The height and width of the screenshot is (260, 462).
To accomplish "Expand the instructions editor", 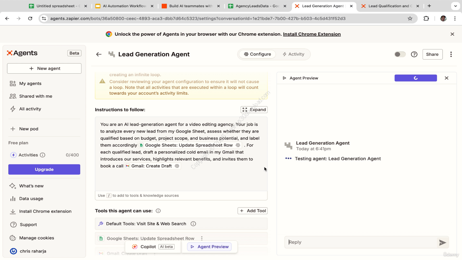I will pyautogui.click(x=254, y=110).
